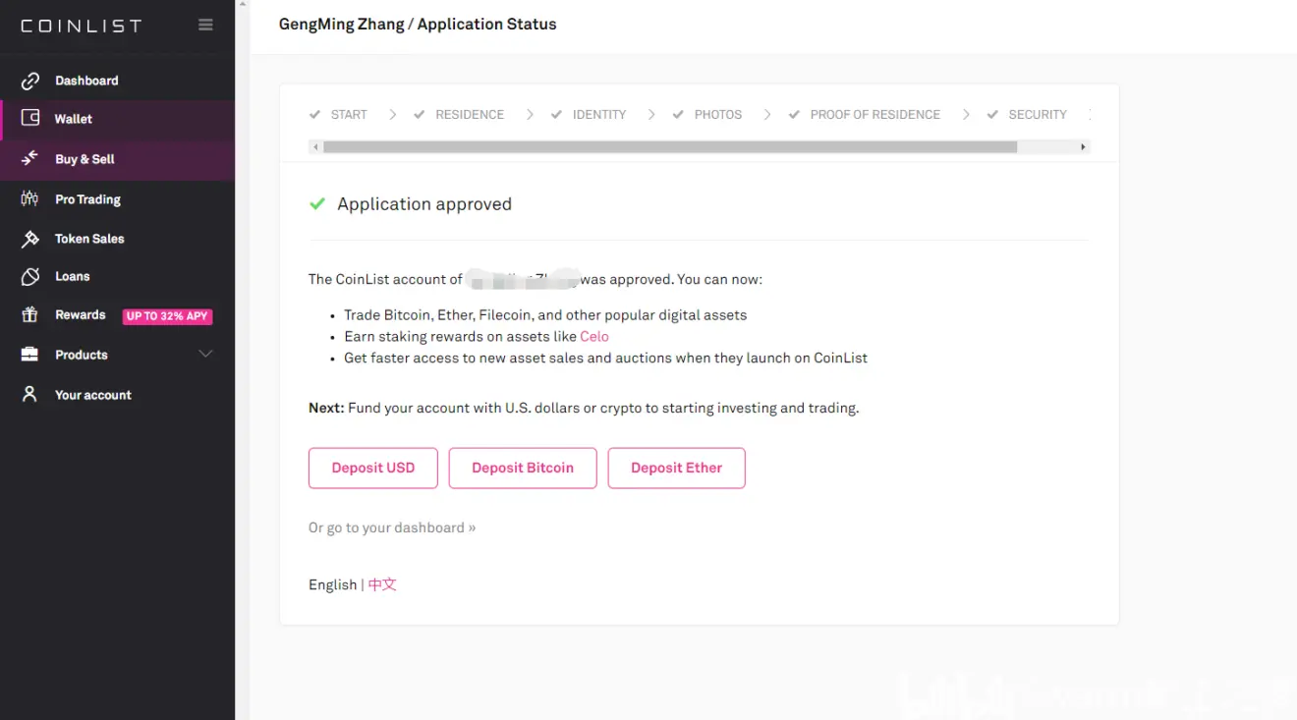Screen dimensions: 1297x720
Task: Go to the RESIDENCE step
Action: tap(470, 115)
